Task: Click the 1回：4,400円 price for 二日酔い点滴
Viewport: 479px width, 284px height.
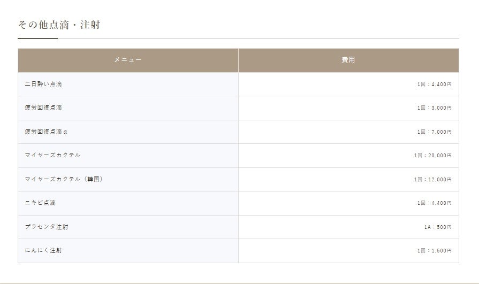Action: 435,85
